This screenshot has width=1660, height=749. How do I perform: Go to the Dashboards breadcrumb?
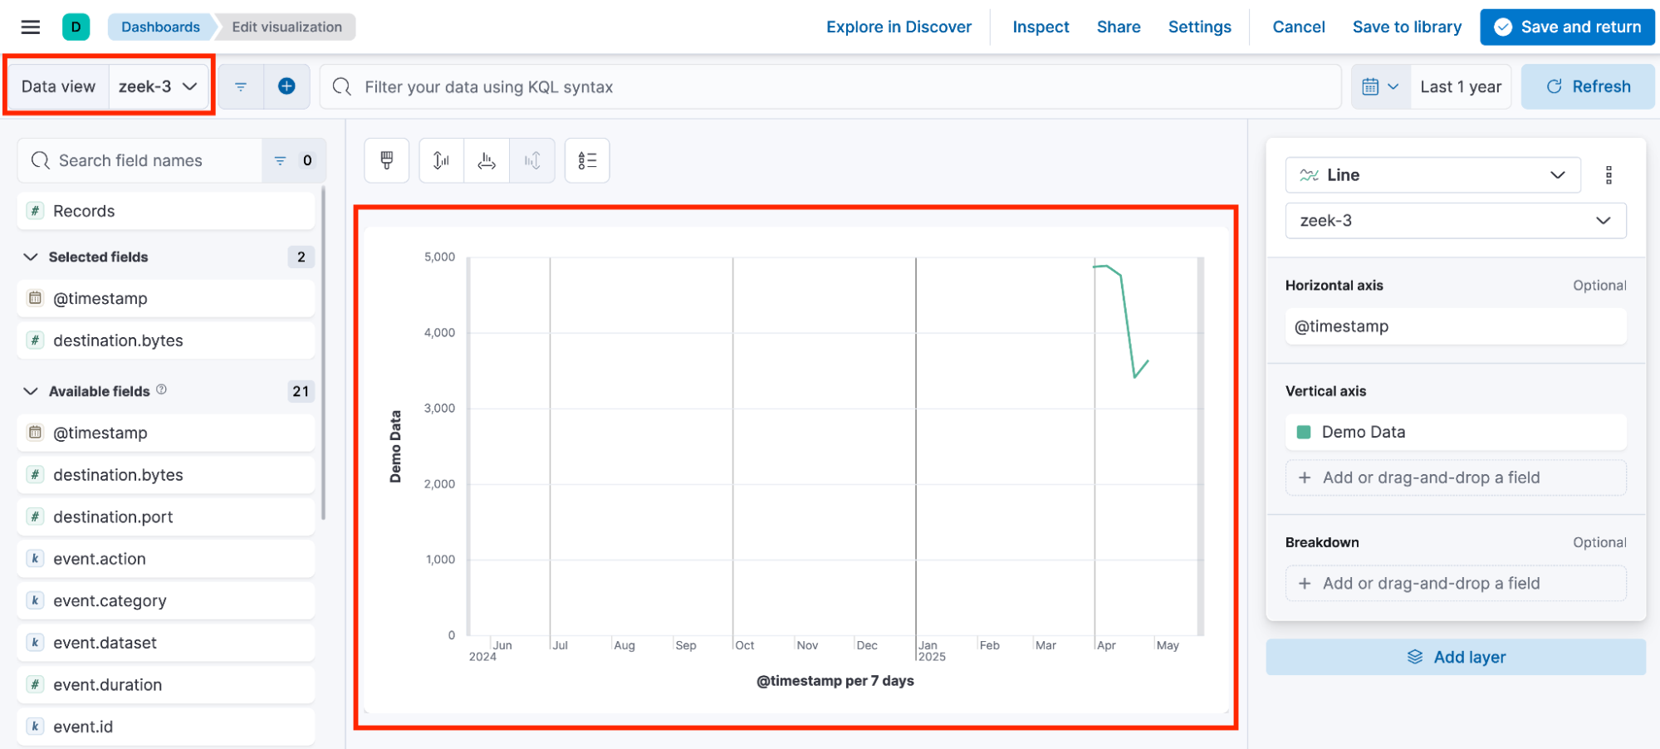(160, 27)
